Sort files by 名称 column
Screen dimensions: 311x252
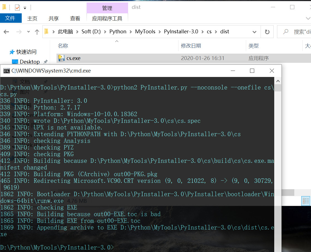pos(63,46)
